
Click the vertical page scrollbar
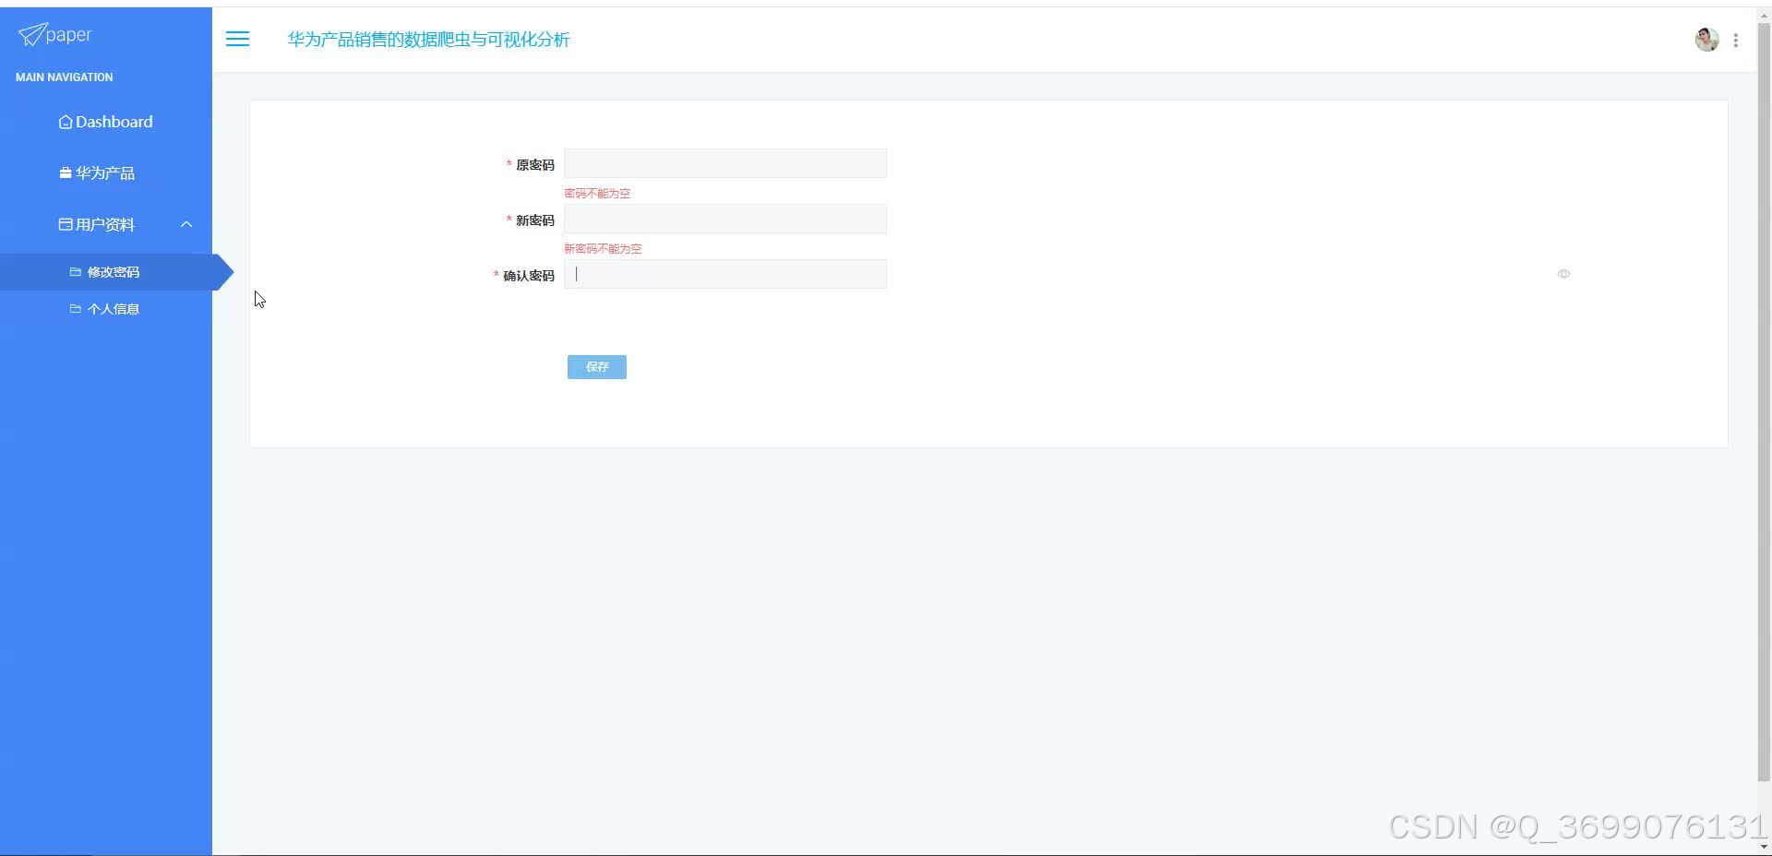(x=1764, y=401)
